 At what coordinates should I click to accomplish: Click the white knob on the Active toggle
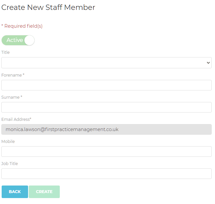[29, 40]
